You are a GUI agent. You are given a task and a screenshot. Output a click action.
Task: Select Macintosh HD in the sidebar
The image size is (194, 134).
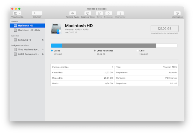(x=27, y=25)
